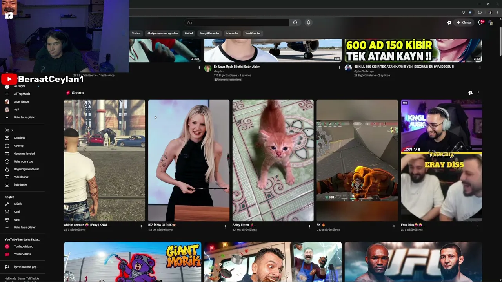Click the YouTube search magnifier button
This screenshot has height=282, width=502.
click(x=295, y=22)
